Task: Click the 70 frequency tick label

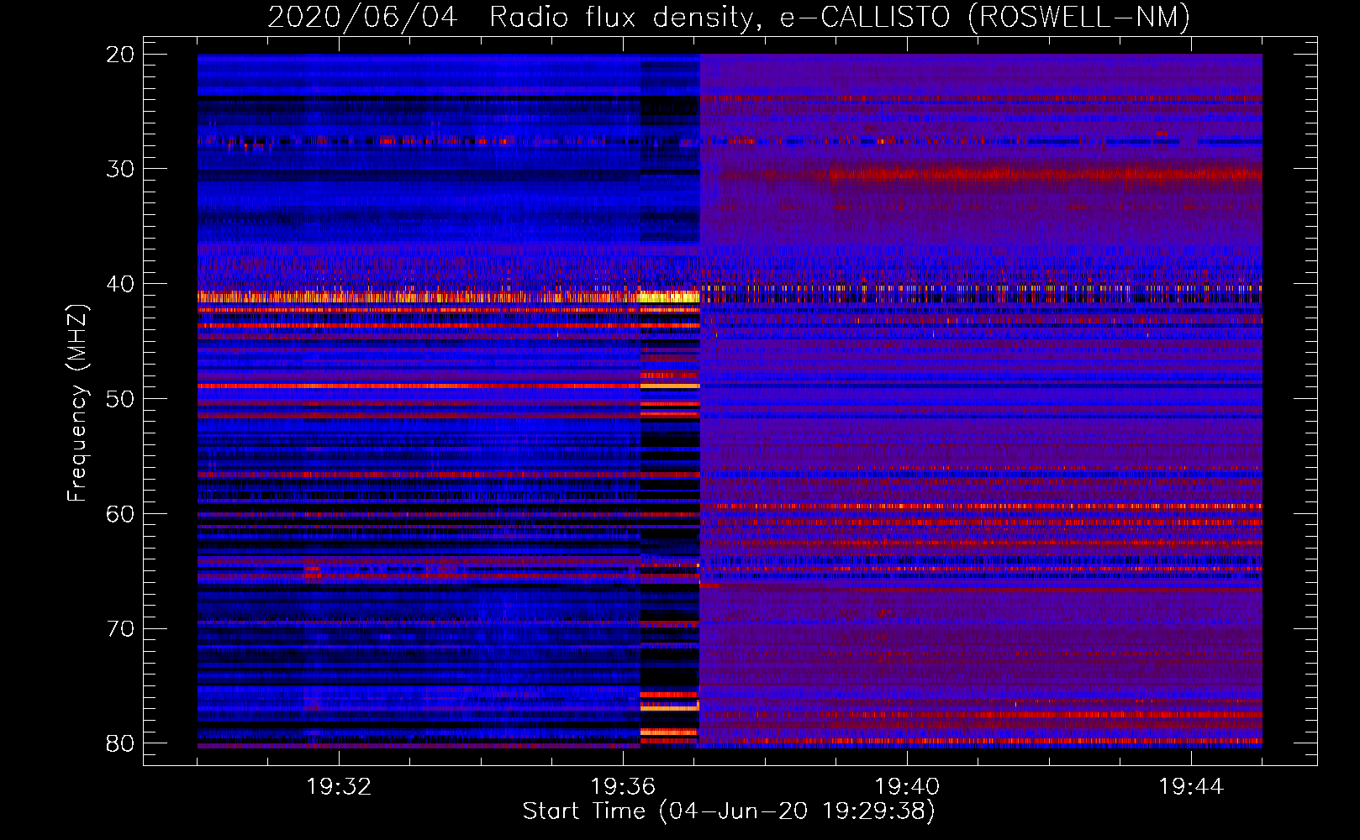Action: click(121, 629)
